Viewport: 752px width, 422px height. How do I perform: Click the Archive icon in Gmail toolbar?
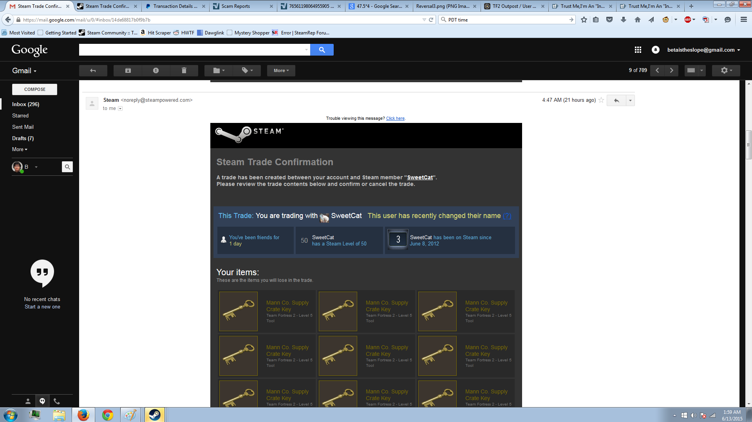(128, 70)
